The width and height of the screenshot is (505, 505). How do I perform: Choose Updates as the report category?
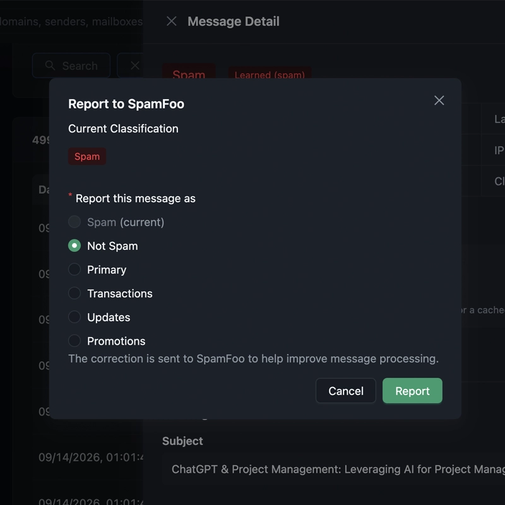tap(74, 318)
